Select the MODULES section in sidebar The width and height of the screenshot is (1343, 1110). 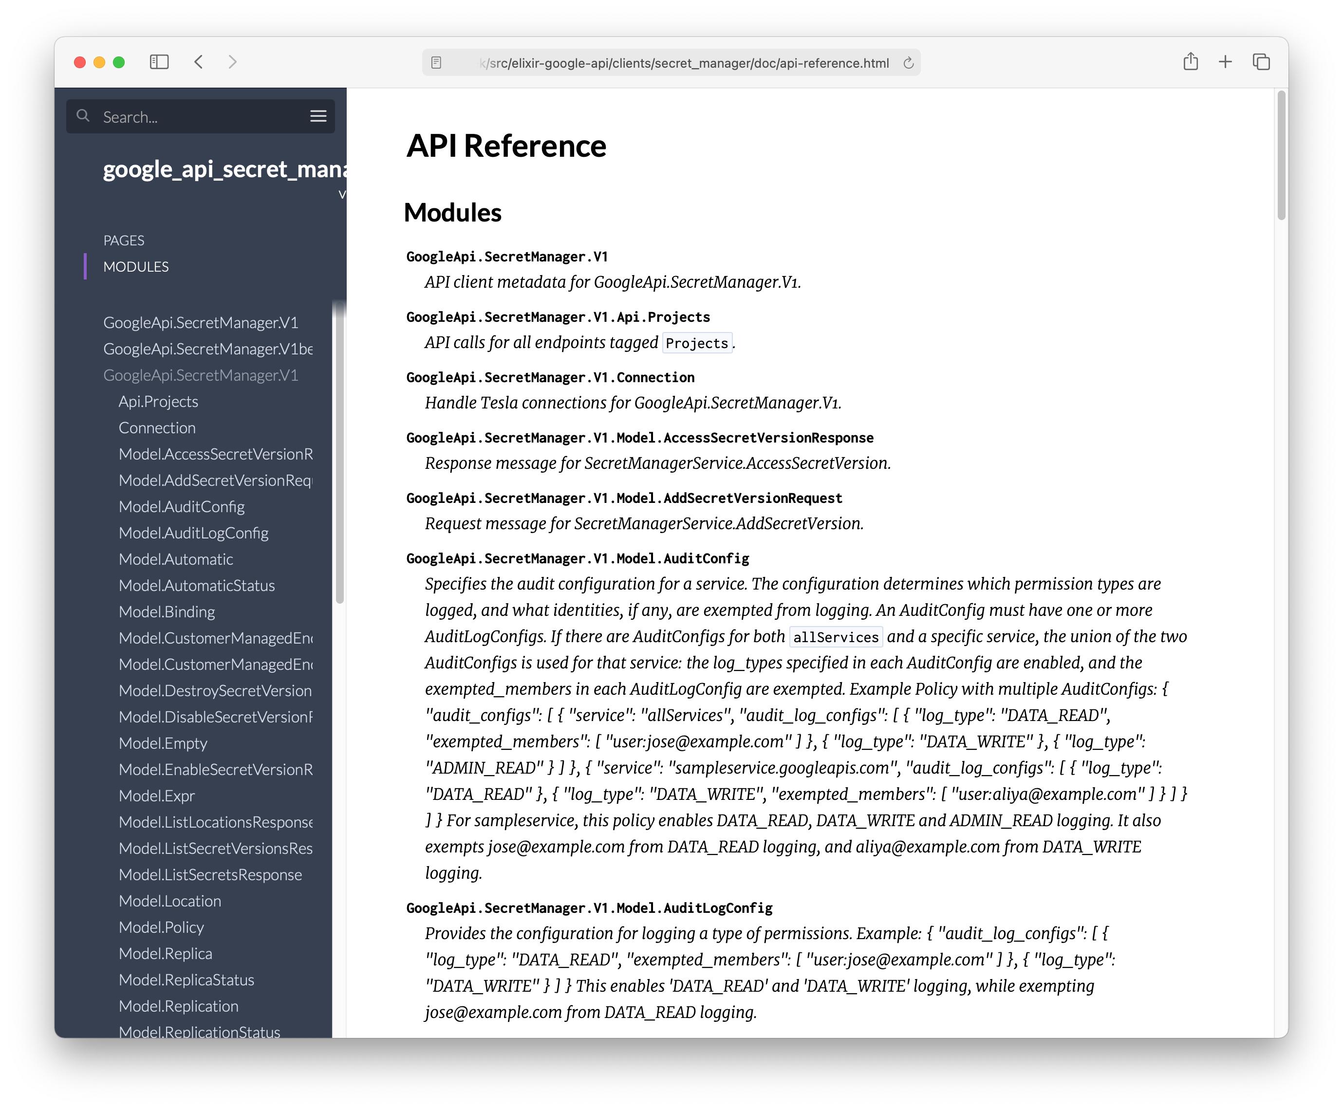click(x=135, y=267)
